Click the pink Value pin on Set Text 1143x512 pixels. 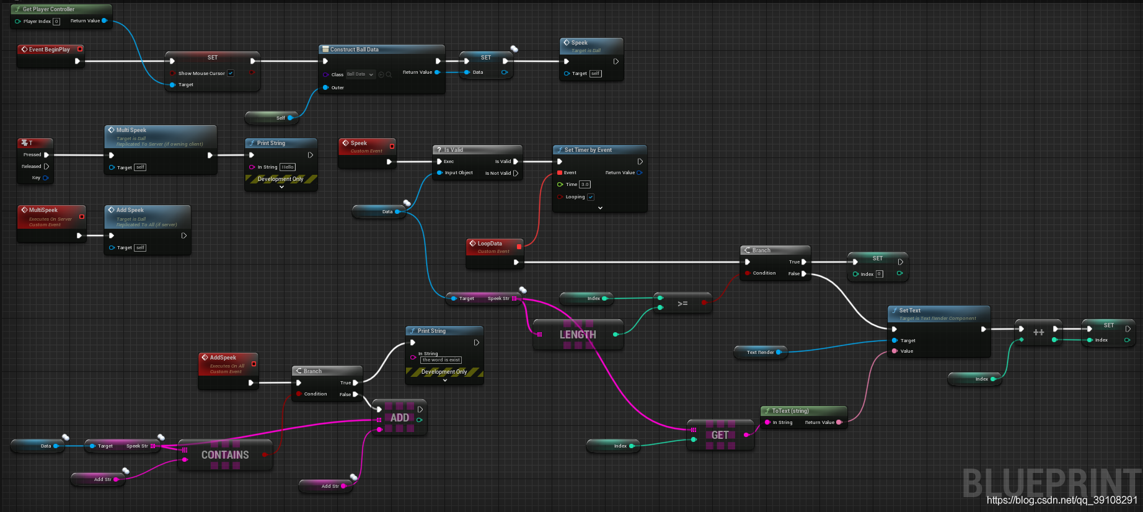[x=894, y=351]
